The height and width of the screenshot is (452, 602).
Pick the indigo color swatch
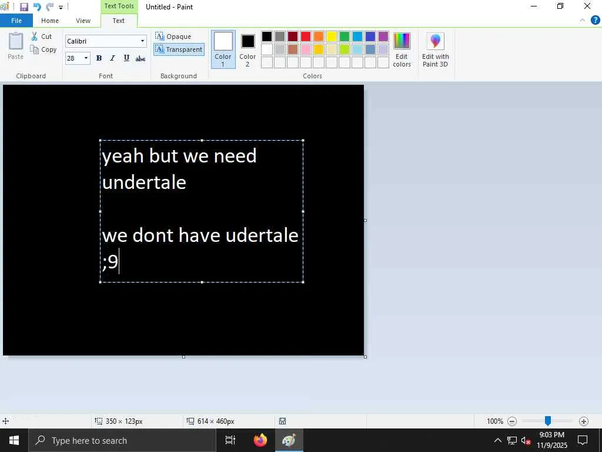pos(370,36)
